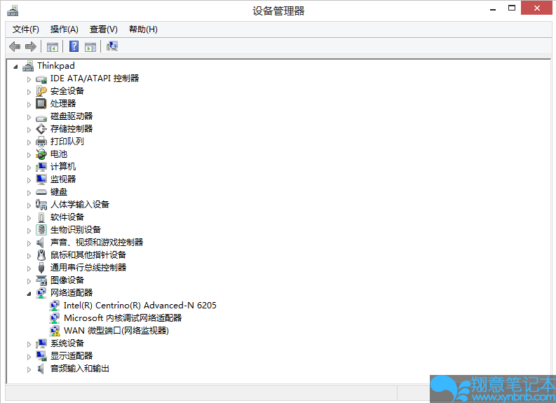Screen dimensions: 556x403
Task: Click the 鼠标和其他指针设备 mouse icon
Action: [41, 255]
